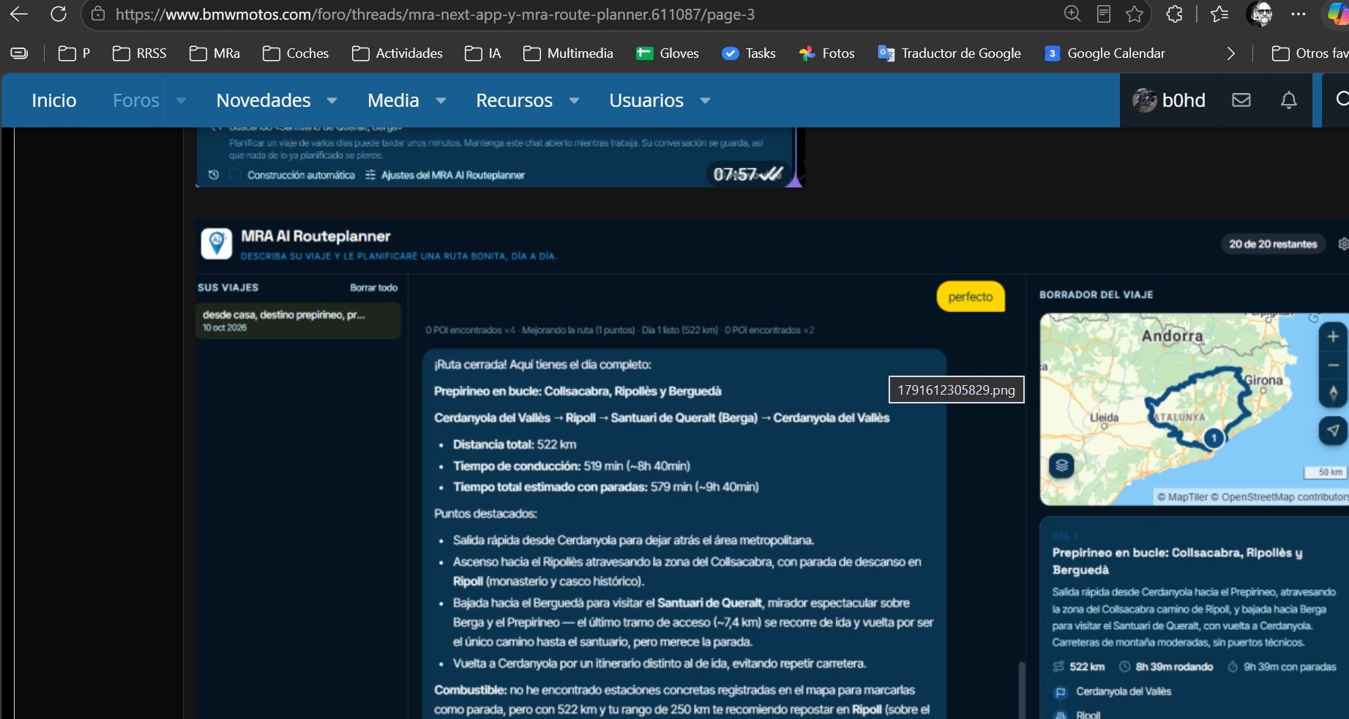Image resolution: width=1349 pixels, height=719 pixels.
Task: Zoom in on the map with the plus button
Action: click(1333, 336)
